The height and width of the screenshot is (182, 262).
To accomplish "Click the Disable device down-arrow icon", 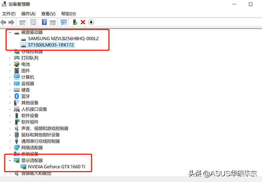I will click(x=91, y=22).
